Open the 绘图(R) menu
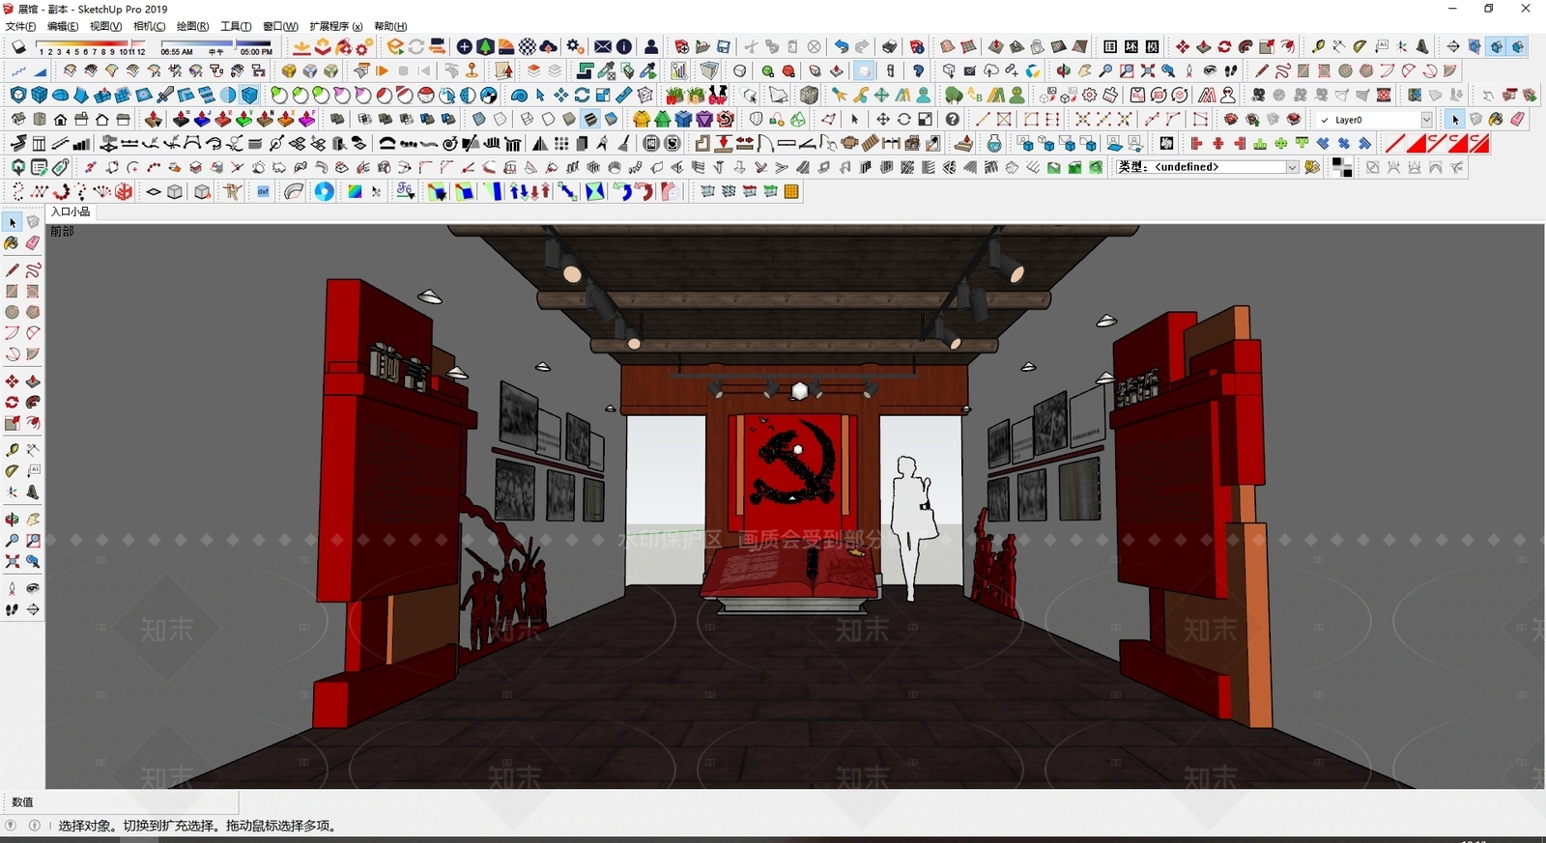The height and width of the screenshot is (843, 1546). [192, 26]
